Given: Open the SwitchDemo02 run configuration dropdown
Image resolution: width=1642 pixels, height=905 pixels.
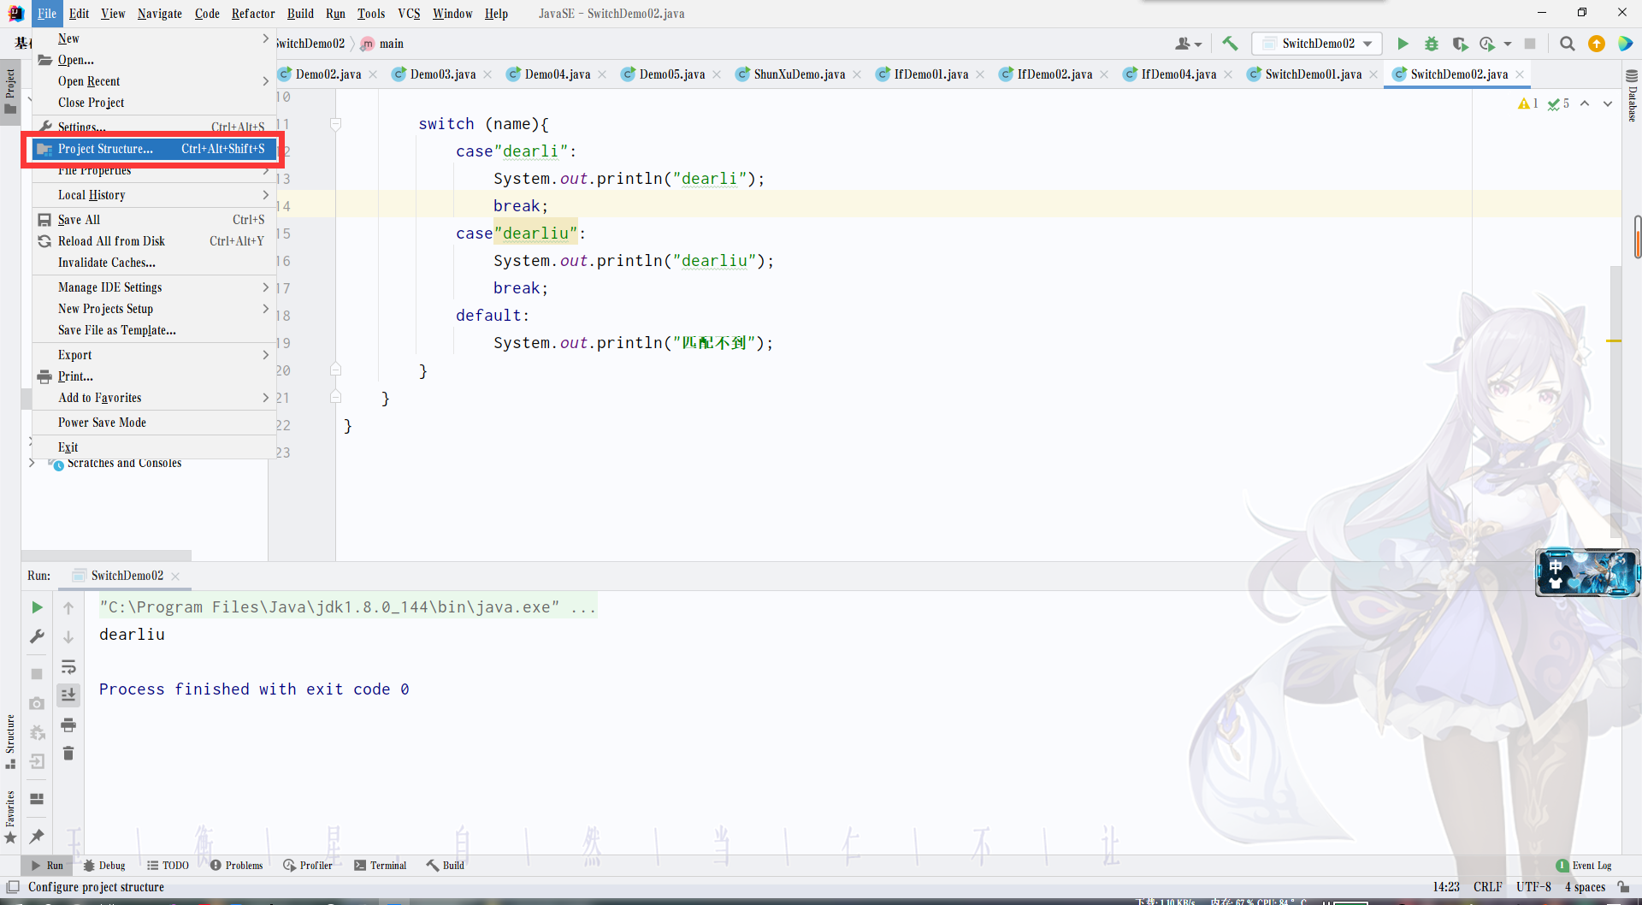Looking at the screenshot, I should pos(1317,44).
